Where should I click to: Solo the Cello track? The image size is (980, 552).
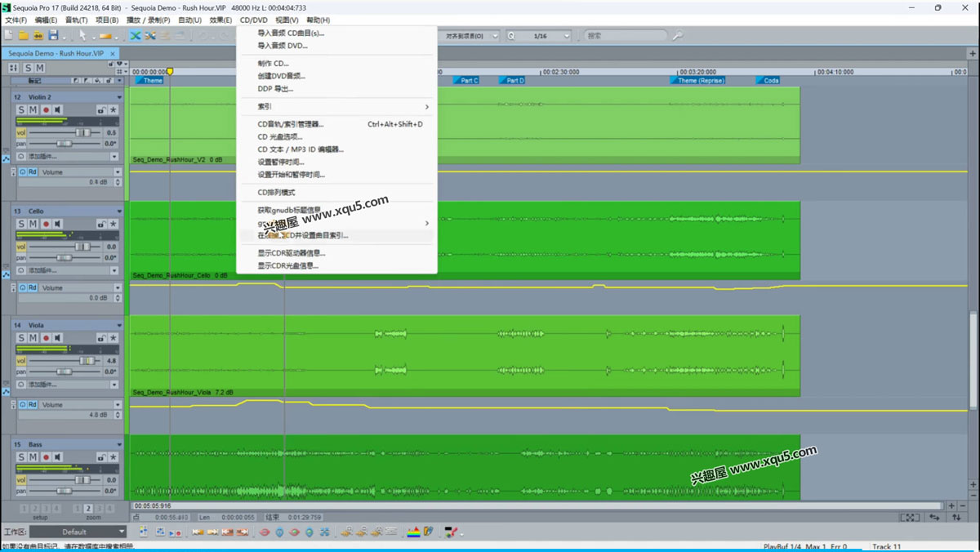21,224
